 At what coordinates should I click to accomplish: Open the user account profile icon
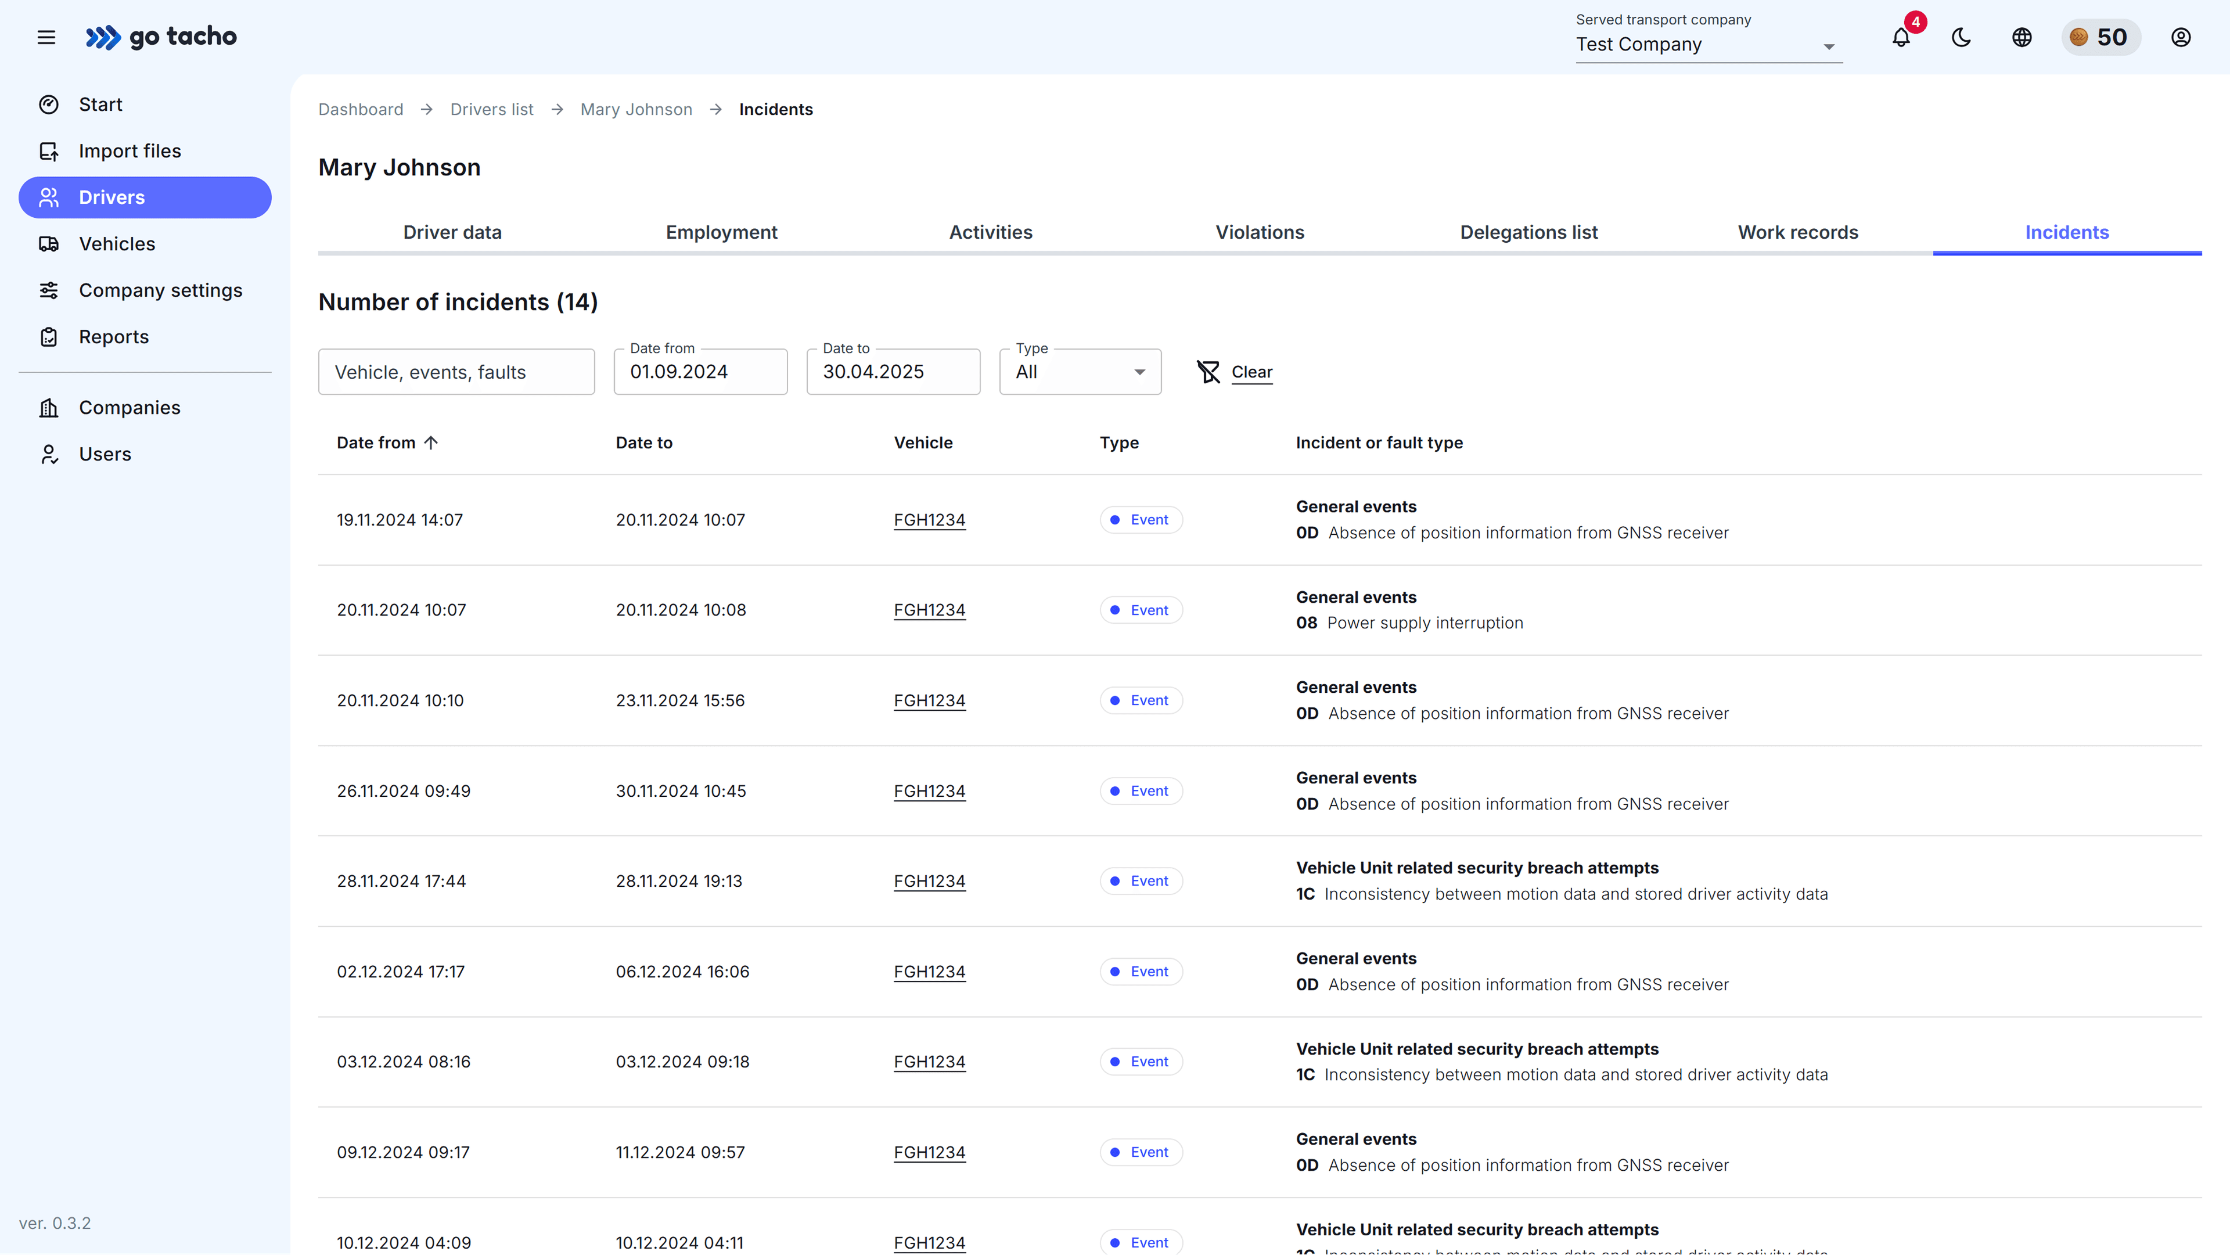pyautogui.click(x=2181, y=37)
